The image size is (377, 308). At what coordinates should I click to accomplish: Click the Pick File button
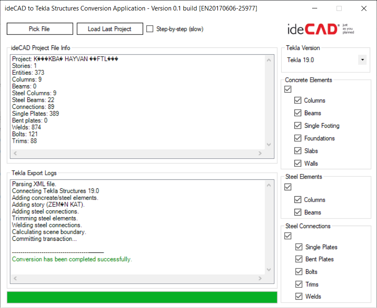(40, 29)
